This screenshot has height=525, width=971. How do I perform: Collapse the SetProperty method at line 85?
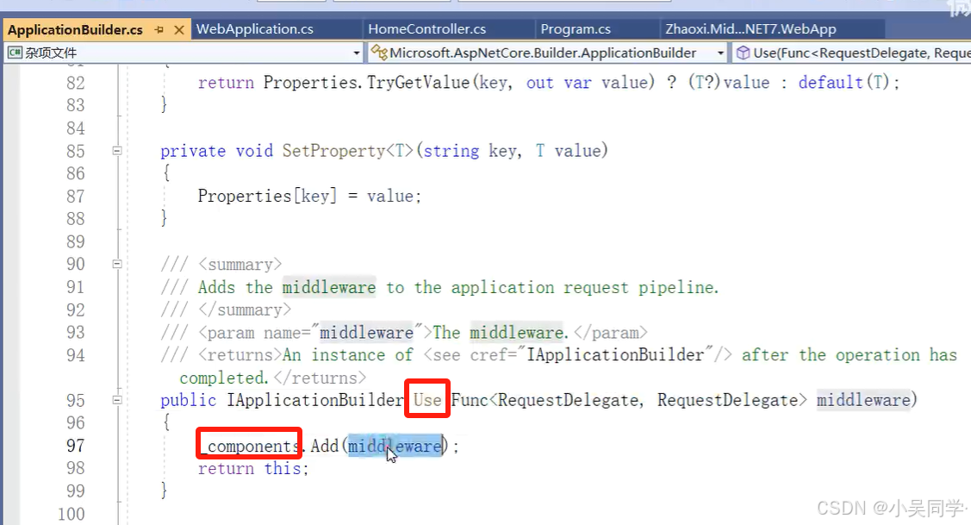117,151
